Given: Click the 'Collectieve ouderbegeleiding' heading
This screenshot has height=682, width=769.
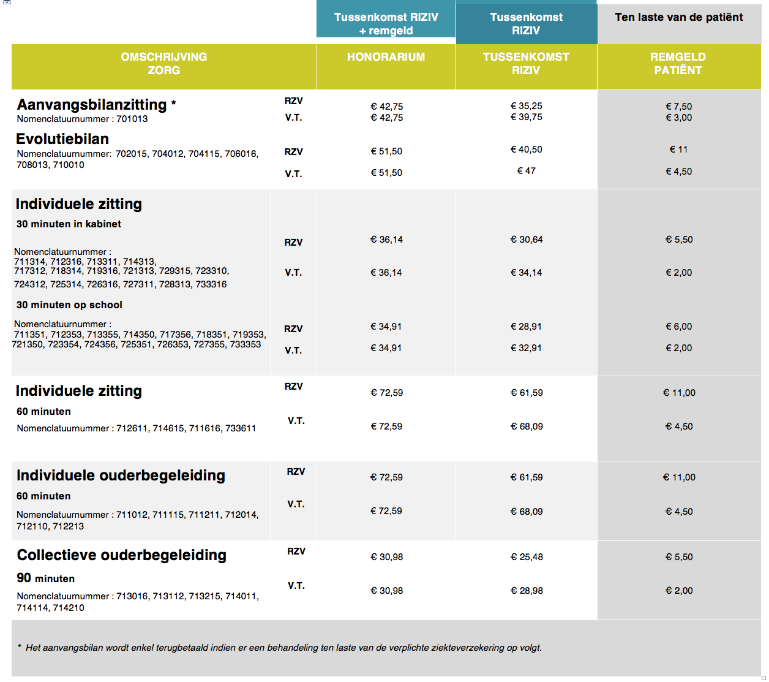Looking at the screenshot, I should (x=121, y=555).
